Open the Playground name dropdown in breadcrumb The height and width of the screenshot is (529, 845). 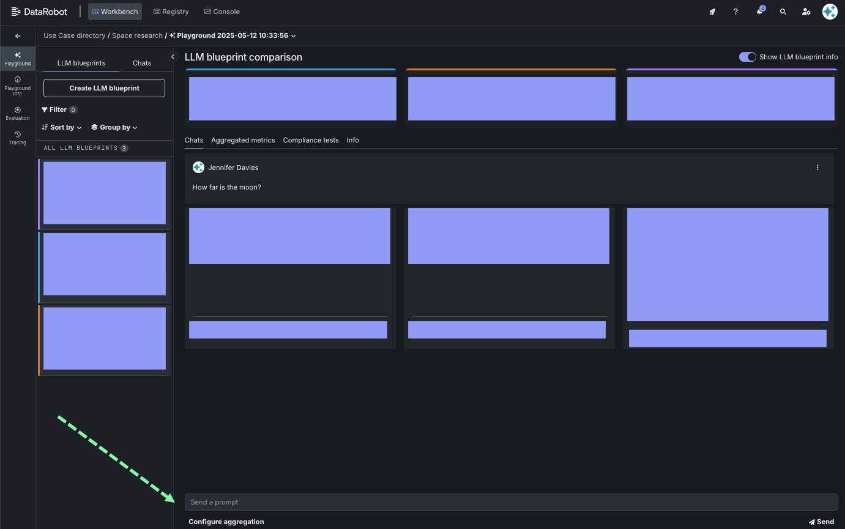pos(293,36)
